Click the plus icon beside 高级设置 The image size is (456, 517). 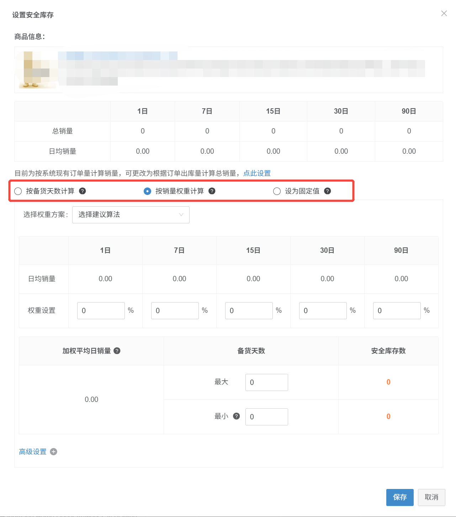(x=54, y=452)
